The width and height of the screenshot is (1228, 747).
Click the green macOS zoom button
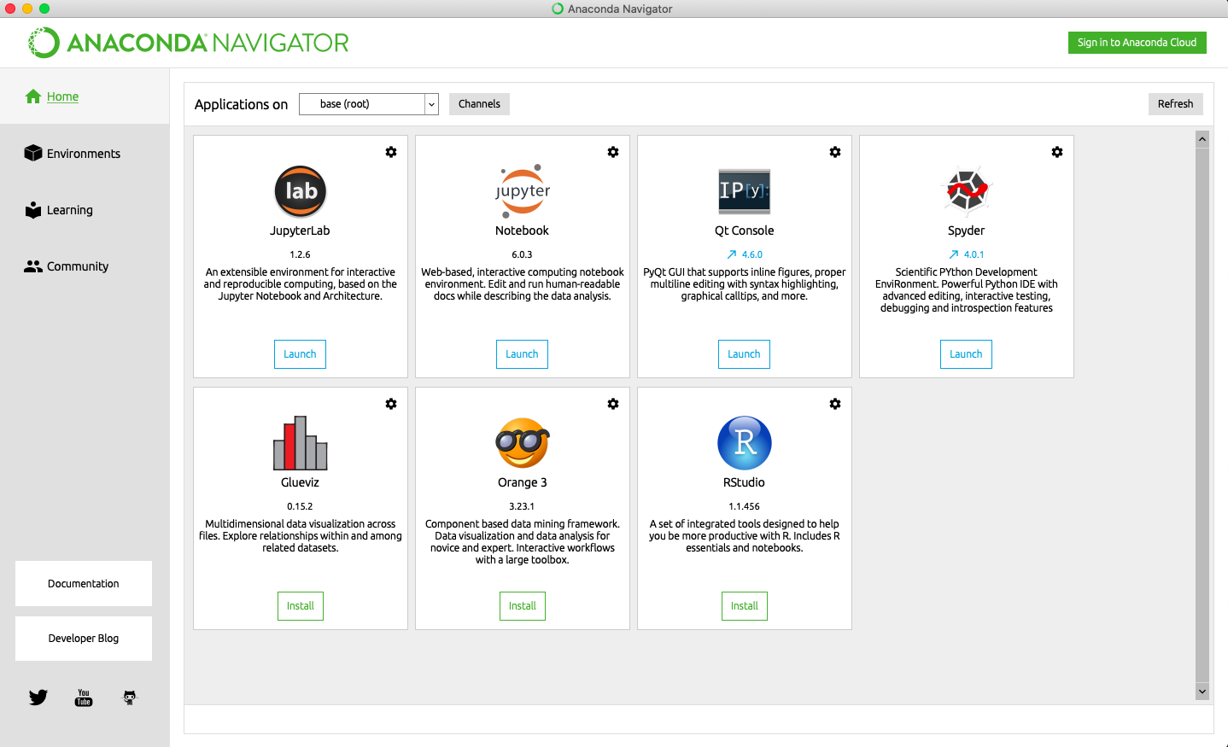44,9
